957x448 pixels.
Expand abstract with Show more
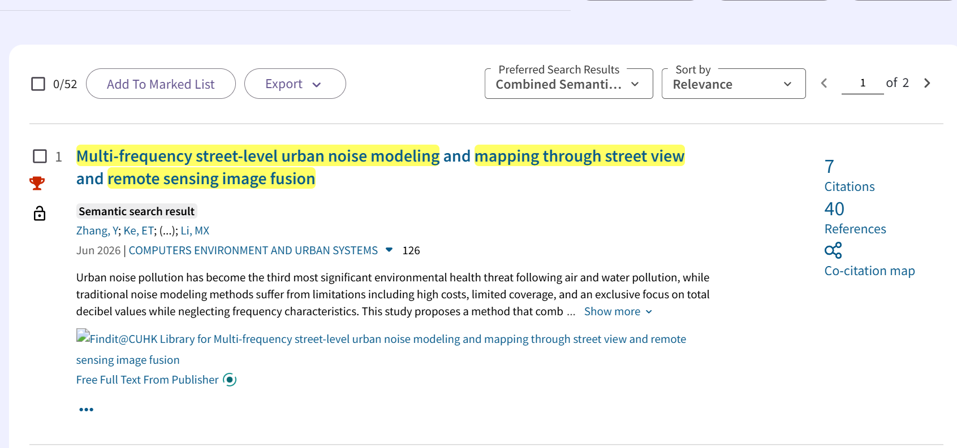tap(618, 311)
